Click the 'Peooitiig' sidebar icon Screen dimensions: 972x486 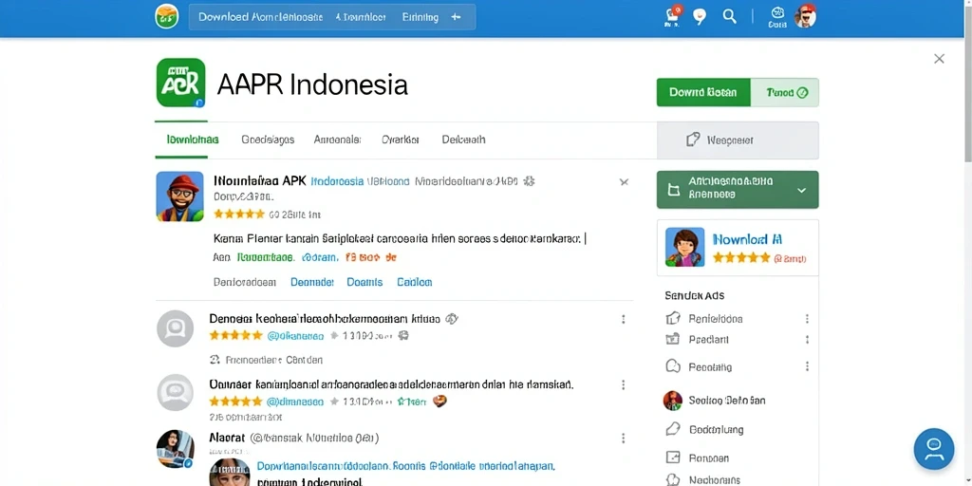pyautogui.click(x=673, y=366)
